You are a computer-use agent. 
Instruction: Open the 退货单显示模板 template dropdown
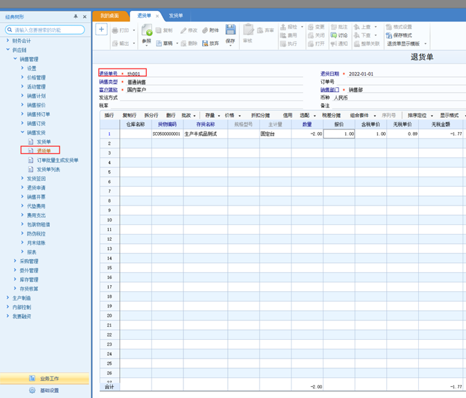pos(425,44)
